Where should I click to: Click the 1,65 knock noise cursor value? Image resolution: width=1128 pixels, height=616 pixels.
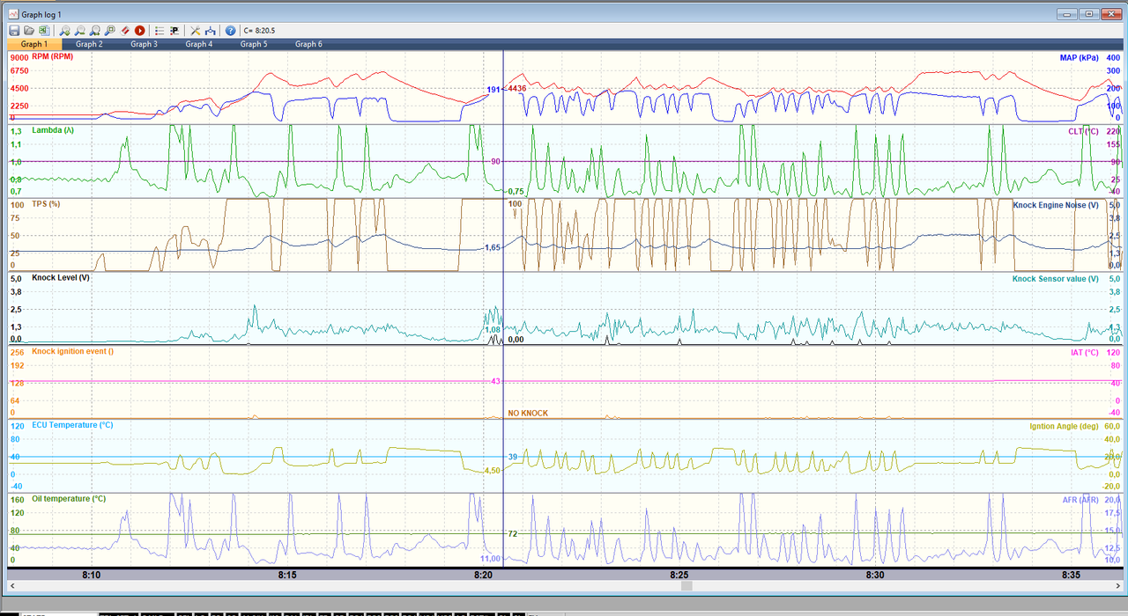point(493,248)
